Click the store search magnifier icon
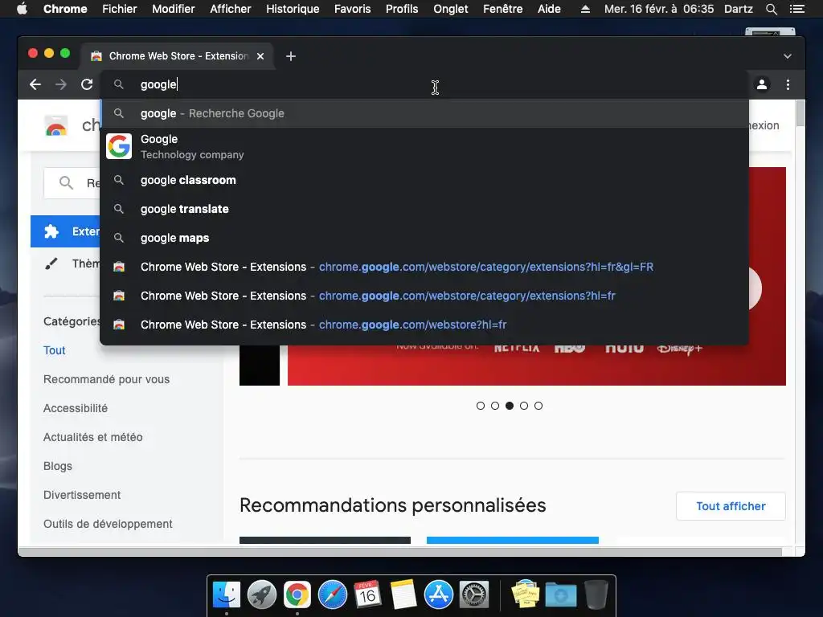823x617 pixels. [66, 182]
